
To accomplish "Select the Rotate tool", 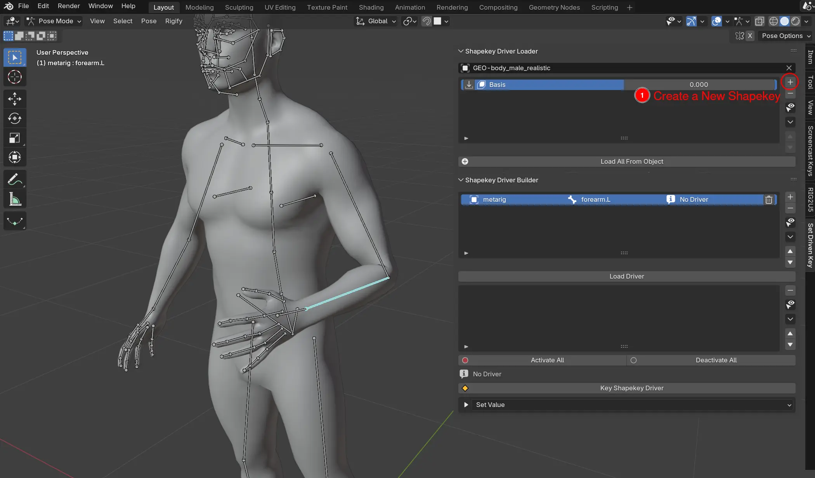I will tap(15, 118).
